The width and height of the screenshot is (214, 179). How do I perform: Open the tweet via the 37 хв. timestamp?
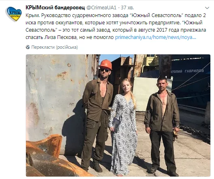tap(128, 8)
